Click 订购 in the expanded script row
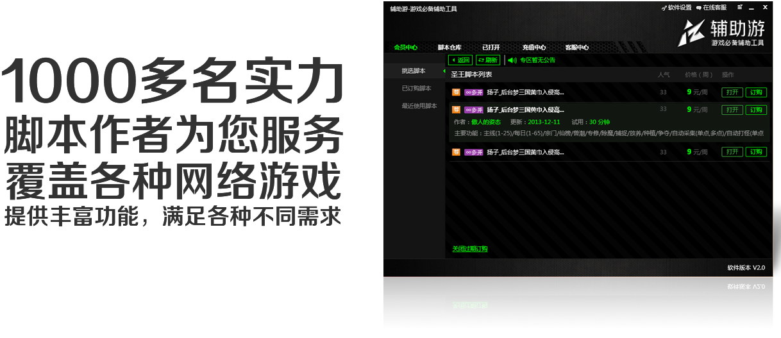The width and height of the screenshot is (781, 338). (x=756, y=110)
